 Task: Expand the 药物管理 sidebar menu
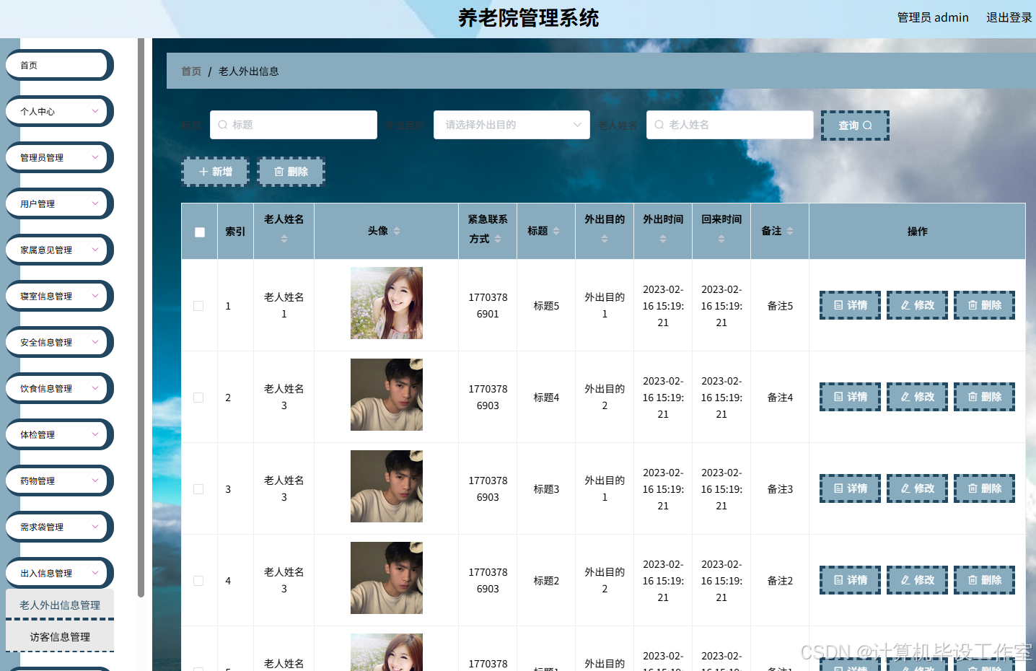click(59, 481)
